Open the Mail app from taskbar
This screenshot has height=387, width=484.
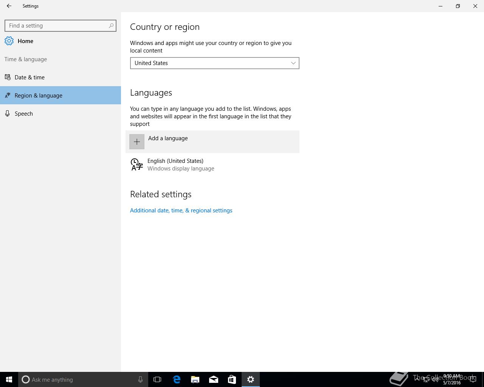(x=214, y=379)
